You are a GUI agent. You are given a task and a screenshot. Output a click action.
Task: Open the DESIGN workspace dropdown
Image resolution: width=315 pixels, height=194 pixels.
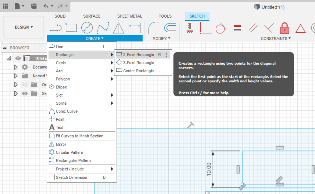tap(24, 27)
